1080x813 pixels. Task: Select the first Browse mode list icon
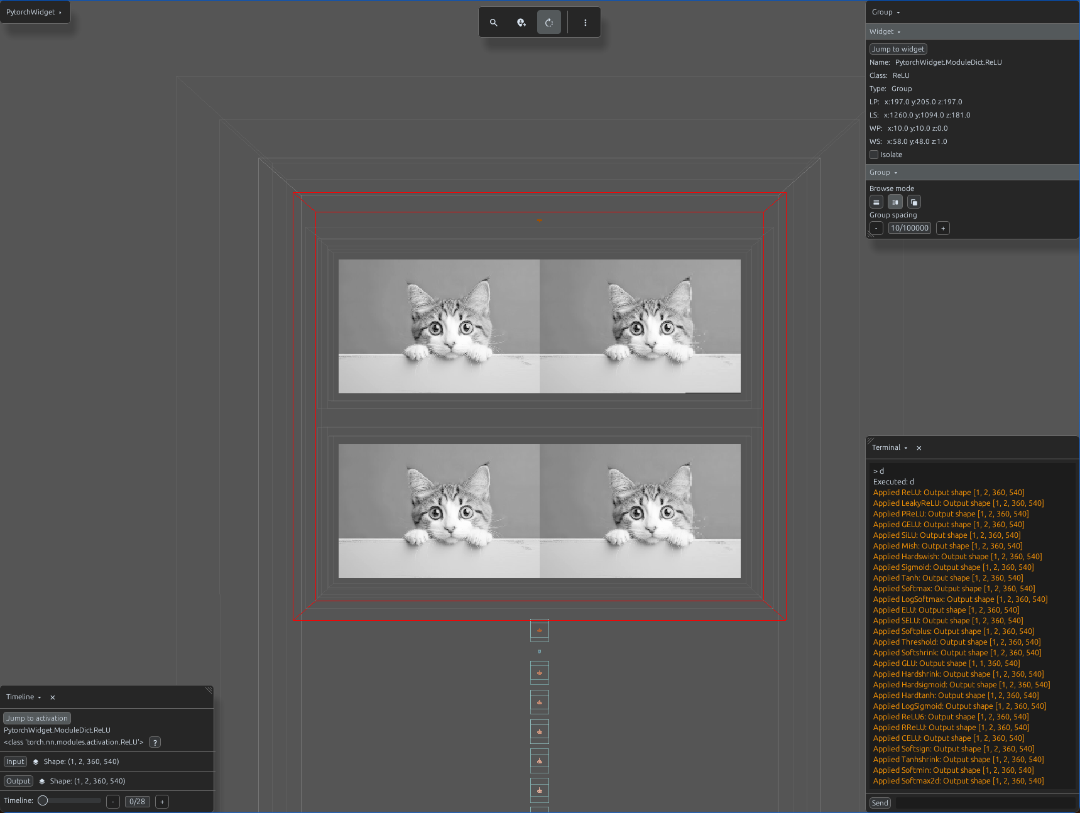[876, 202]
